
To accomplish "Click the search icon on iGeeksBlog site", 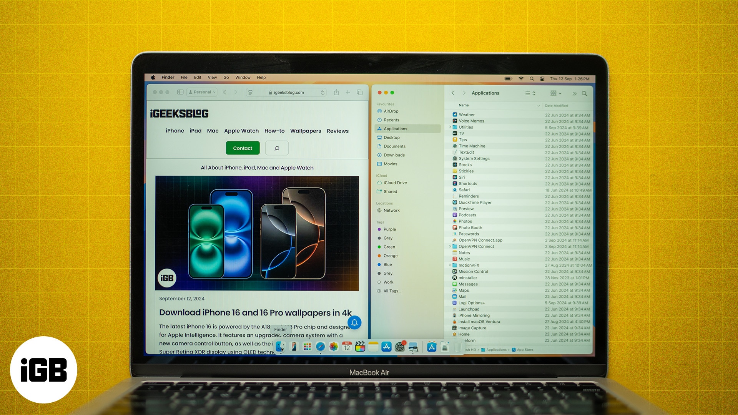I will [x=277, y=148].
